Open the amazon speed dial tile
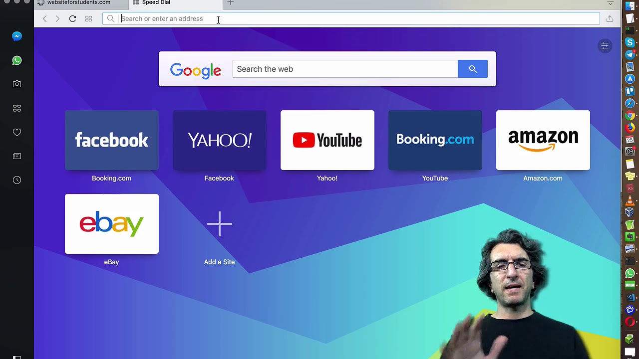 [x=543, y=140]
